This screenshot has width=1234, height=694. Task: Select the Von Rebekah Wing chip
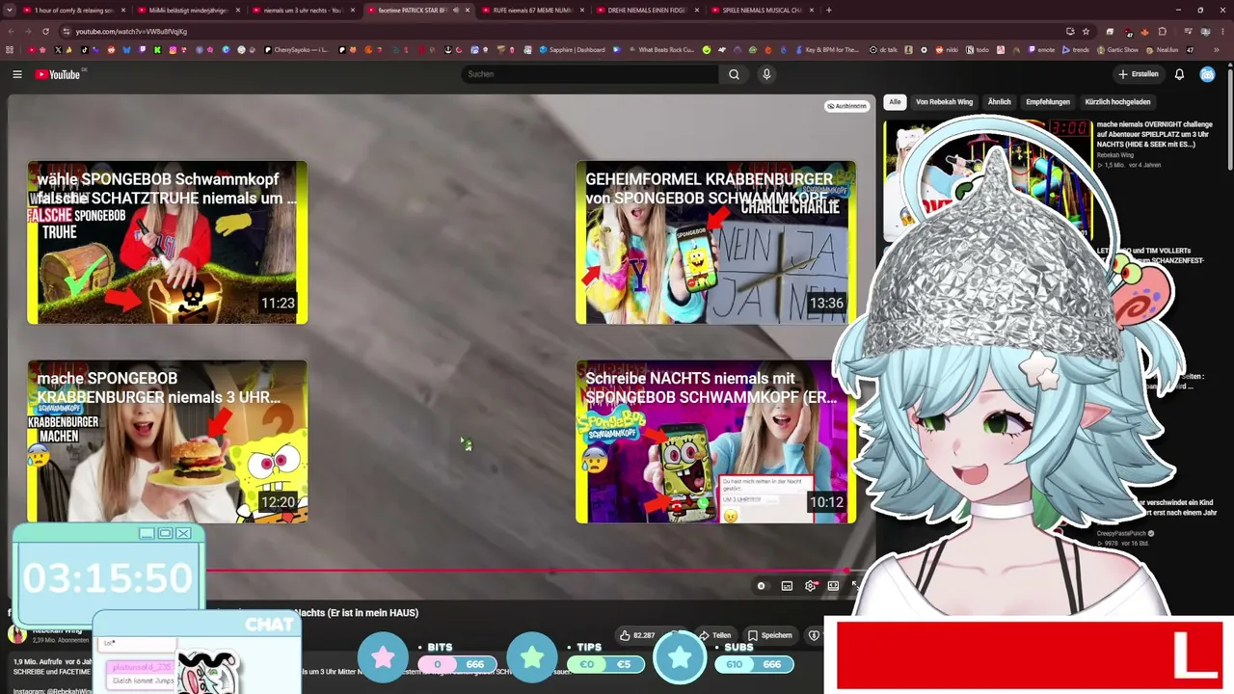click(x=944, y=102)
